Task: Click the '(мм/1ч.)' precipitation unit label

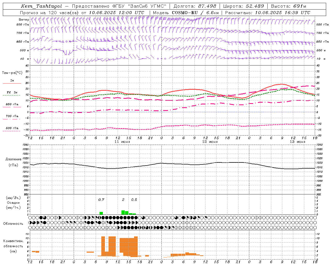Action: coord(13,208)
